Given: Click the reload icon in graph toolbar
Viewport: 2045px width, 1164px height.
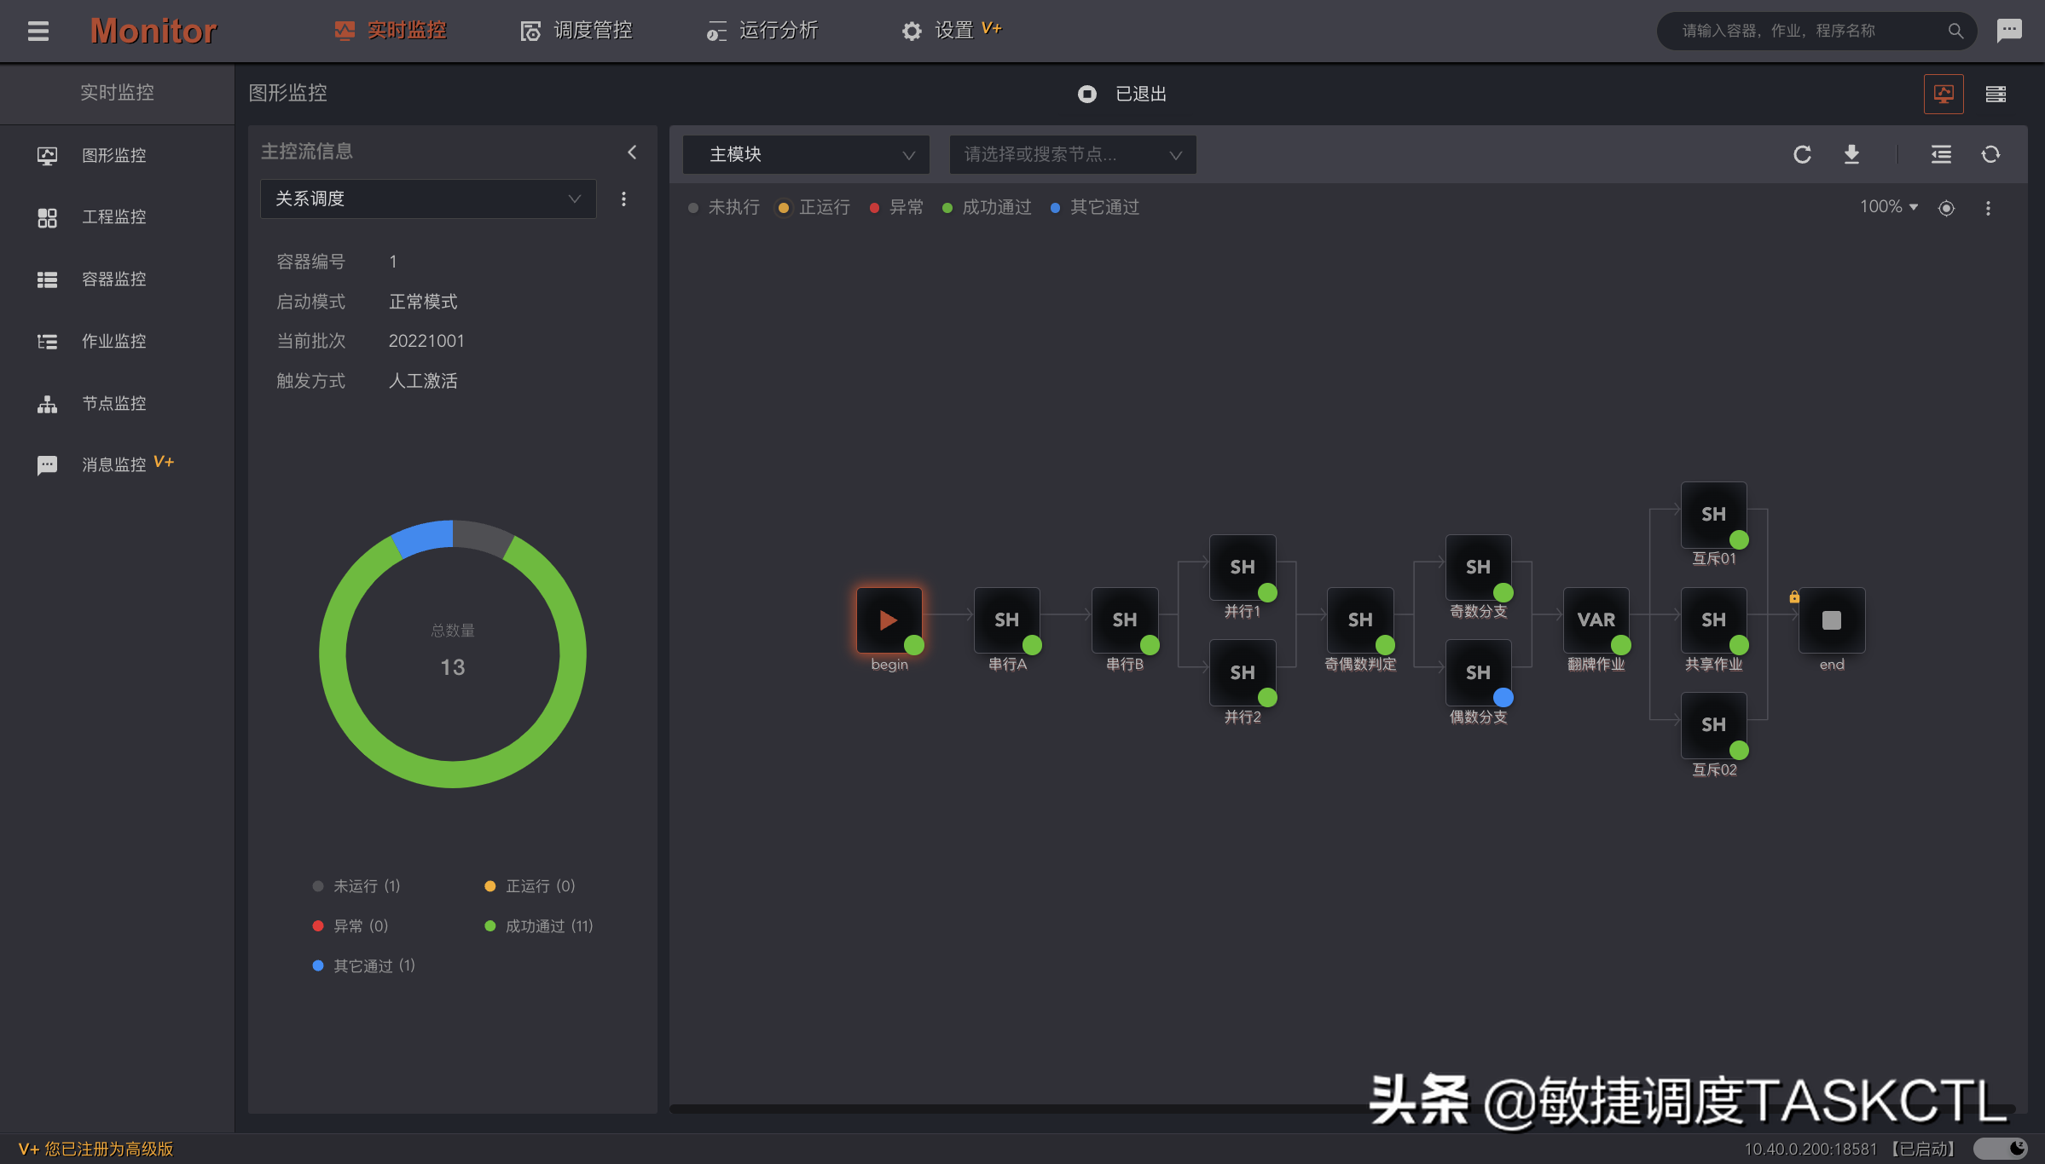Looking at the screenshot, I should 1802,154.
